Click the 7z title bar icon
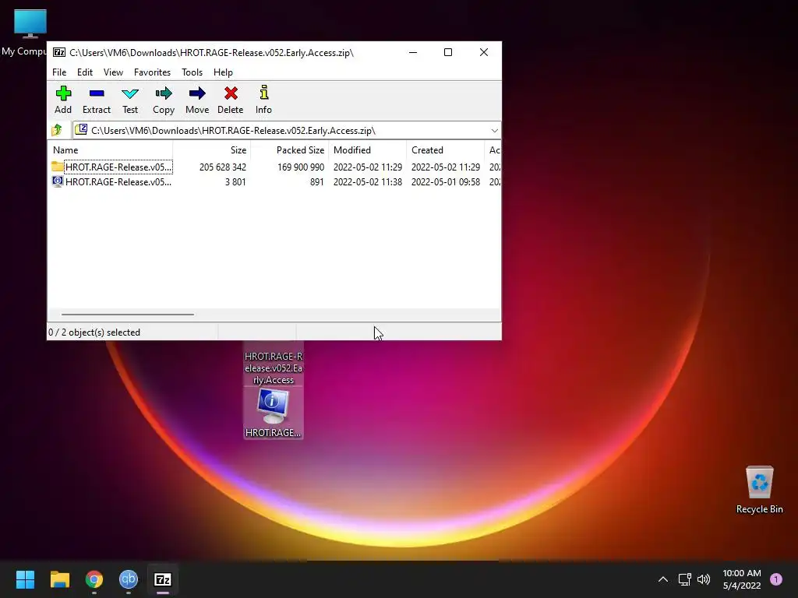Image resolution: width=798 pixels, height=598 pixels. [x=59, y=52]
